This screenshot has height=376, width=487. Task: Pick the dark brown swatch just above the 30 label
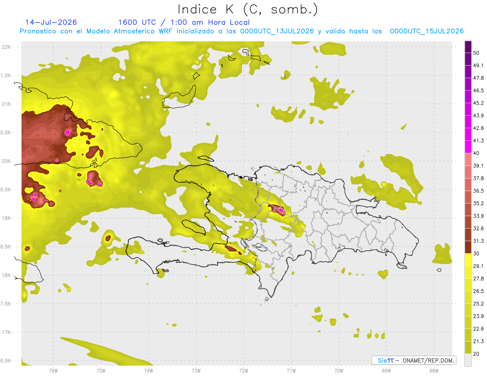pyautogui.click(x=468, y=247)
